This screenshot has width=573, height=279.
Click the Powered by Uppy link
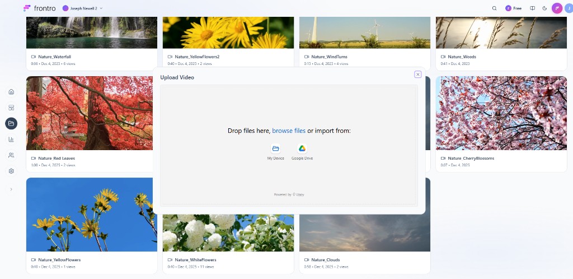click(x=289, y=194)
